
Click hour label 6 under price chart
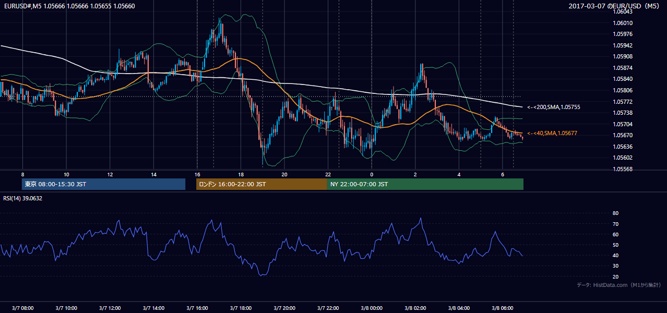coord(502,174)
